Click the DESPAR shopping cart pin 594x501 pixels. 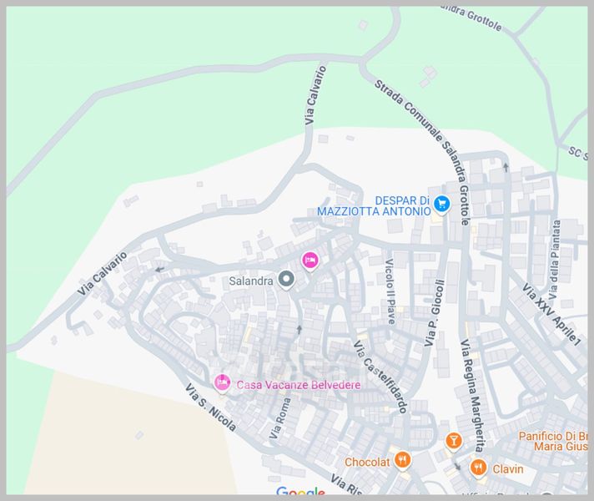(x=441, y=204)
